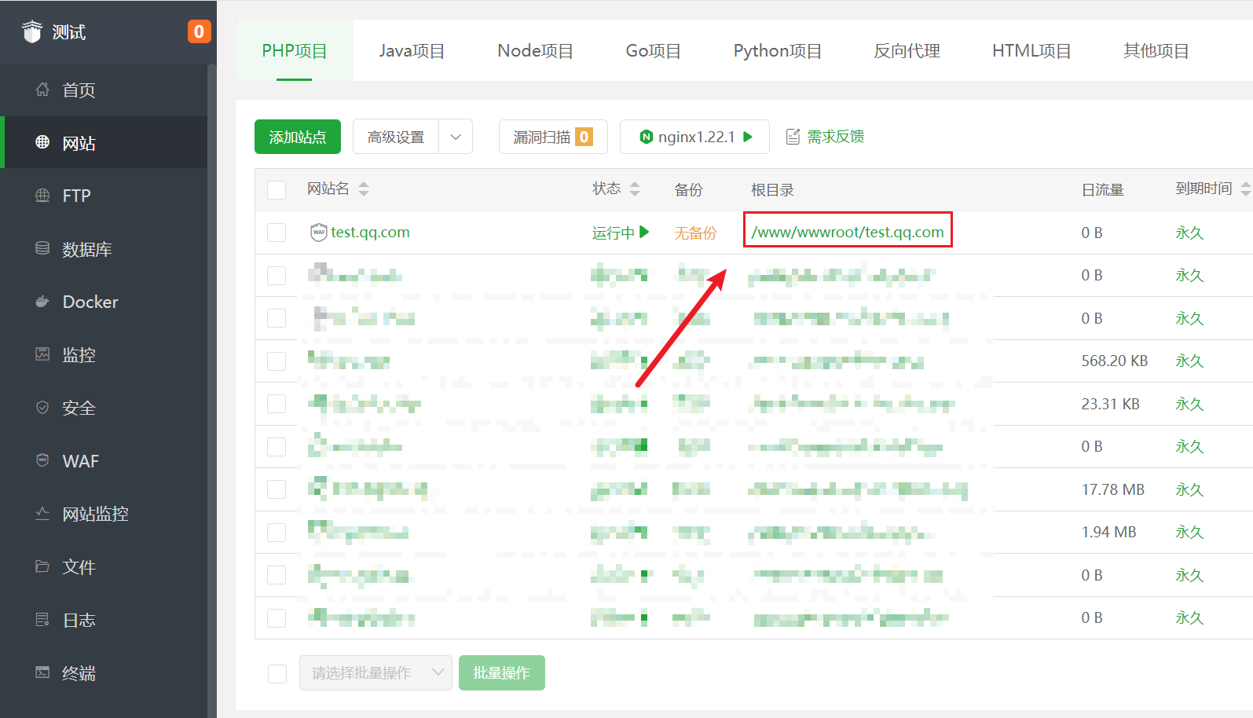
Task: Click the green 添加站点 button
Action: point(298,137)
